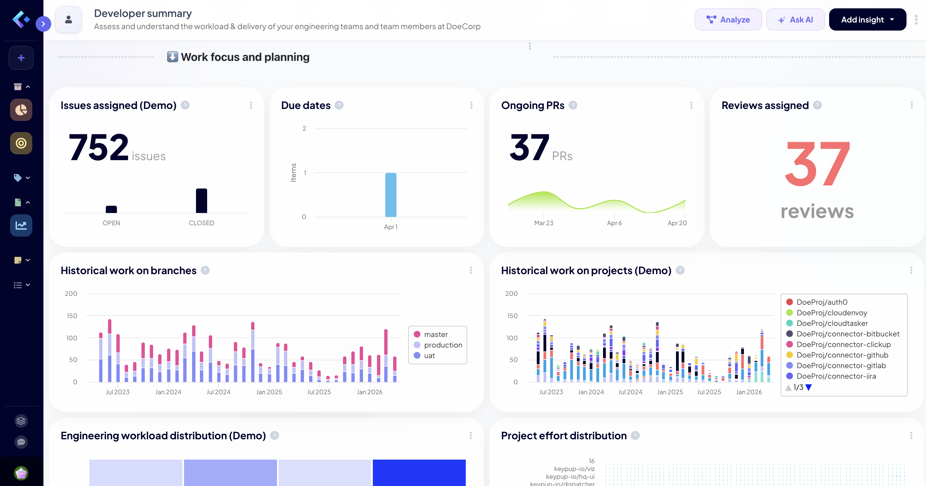Viewport: 926px width, 486px height.
Task: Click the plus create button in sidebar
Action: click(x=21, y=58)
